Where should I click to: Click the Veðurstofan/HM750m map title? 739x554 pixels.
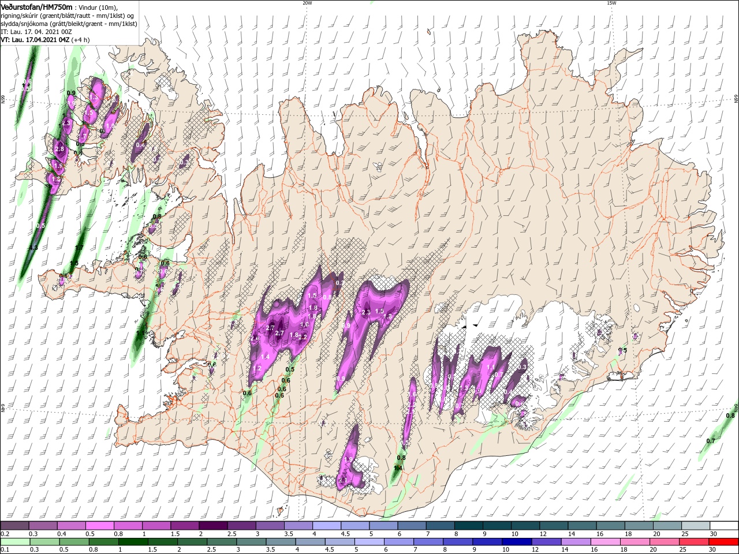(x=36, y=6)
